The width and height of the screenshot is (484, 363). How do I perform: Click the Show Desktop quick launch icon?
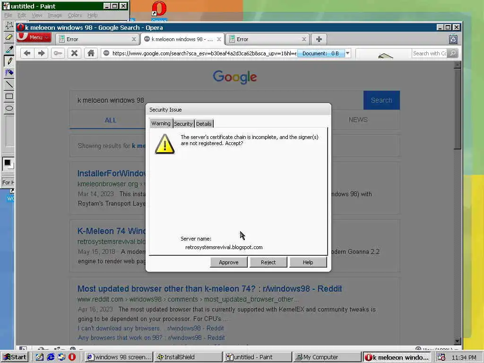tap(40, 357)
